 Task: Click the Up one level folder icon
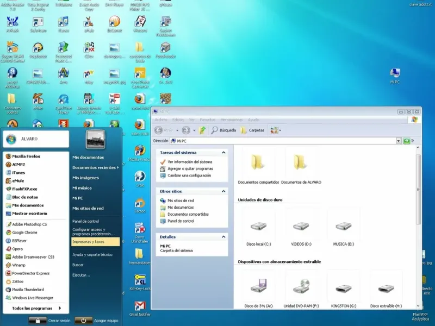pyautogui.click(x=202, y=130)
